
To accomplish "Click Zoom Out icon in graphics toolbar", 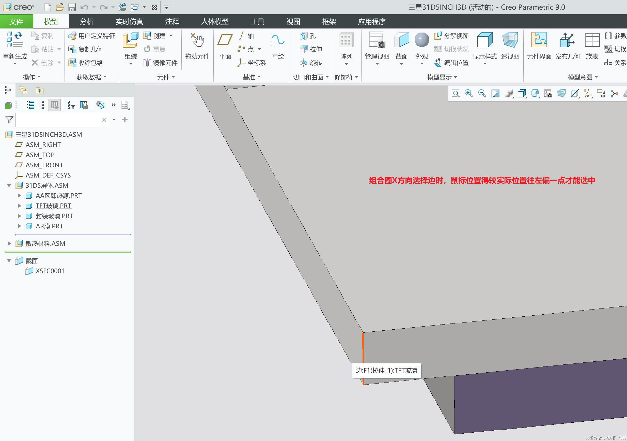I will tap(482, 94).
